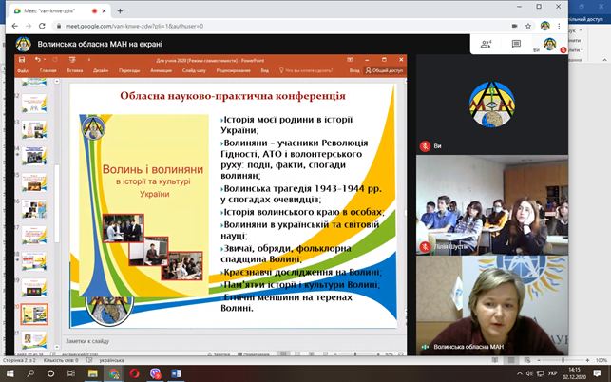Open the Вставка tab in the PowerPoint ribbon
The height and width of the screenshot is (382, 611).
click(x=75, y=70)
